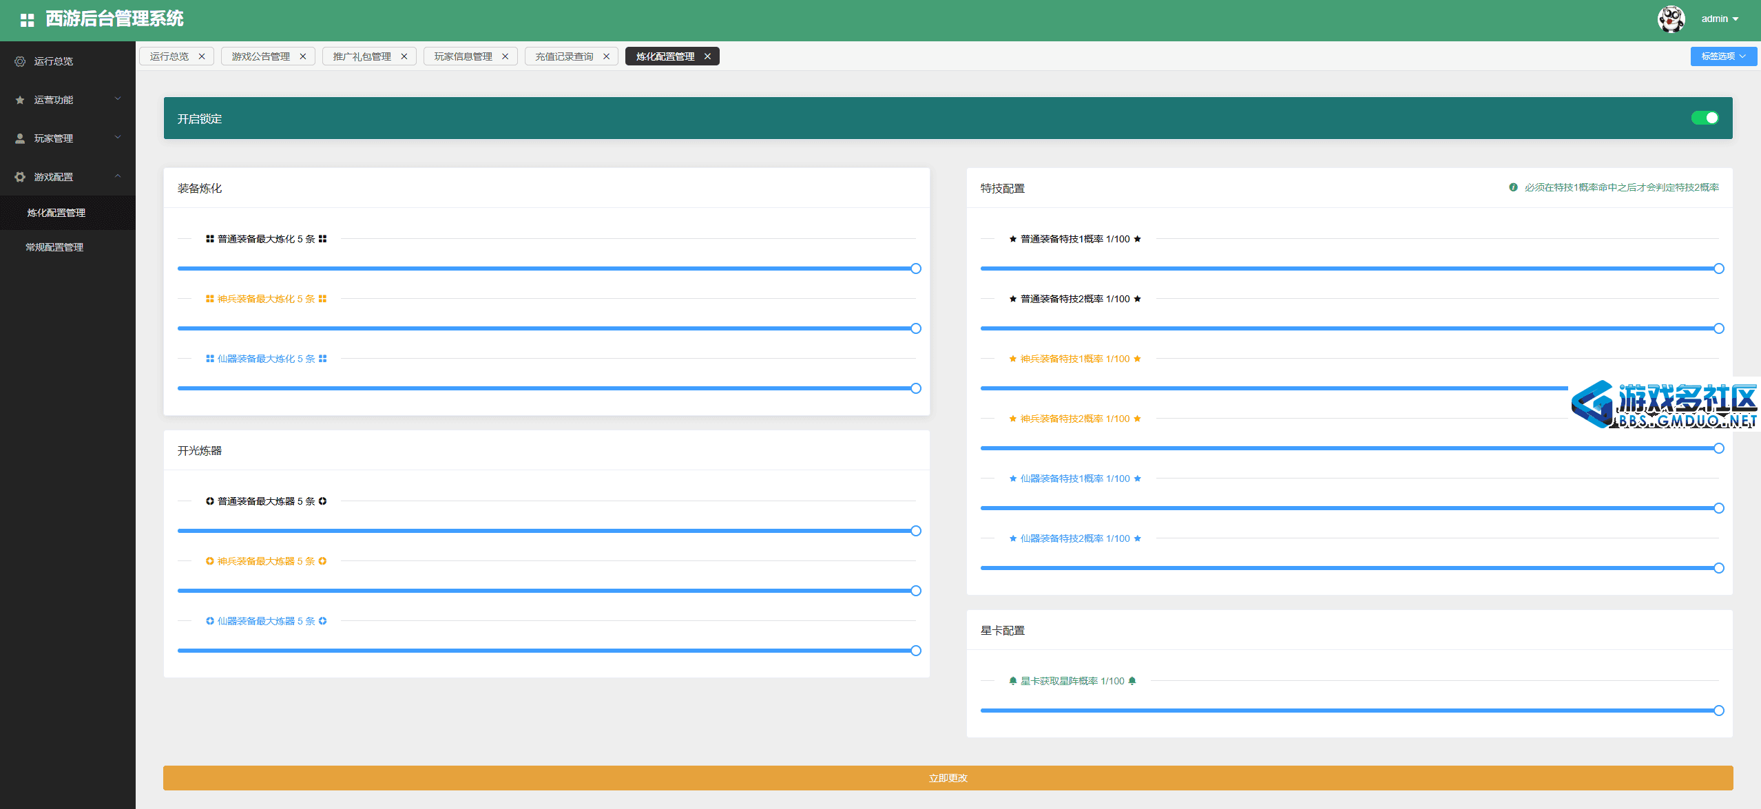Click slider handle for 仙器装备最大炼器
The height and width of the screenshot is (809, 1761).
(x=916, y=651)
